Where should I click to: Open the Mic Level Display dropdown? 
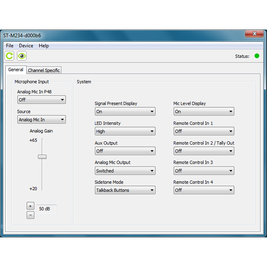[203, 111]
